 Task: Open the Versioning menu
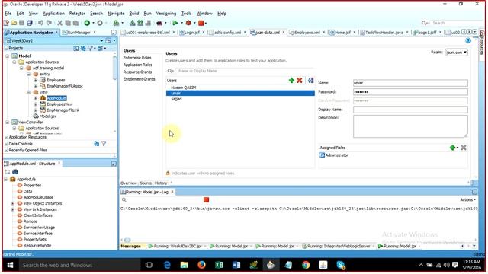pyautogui.click(x=166, y=14)
